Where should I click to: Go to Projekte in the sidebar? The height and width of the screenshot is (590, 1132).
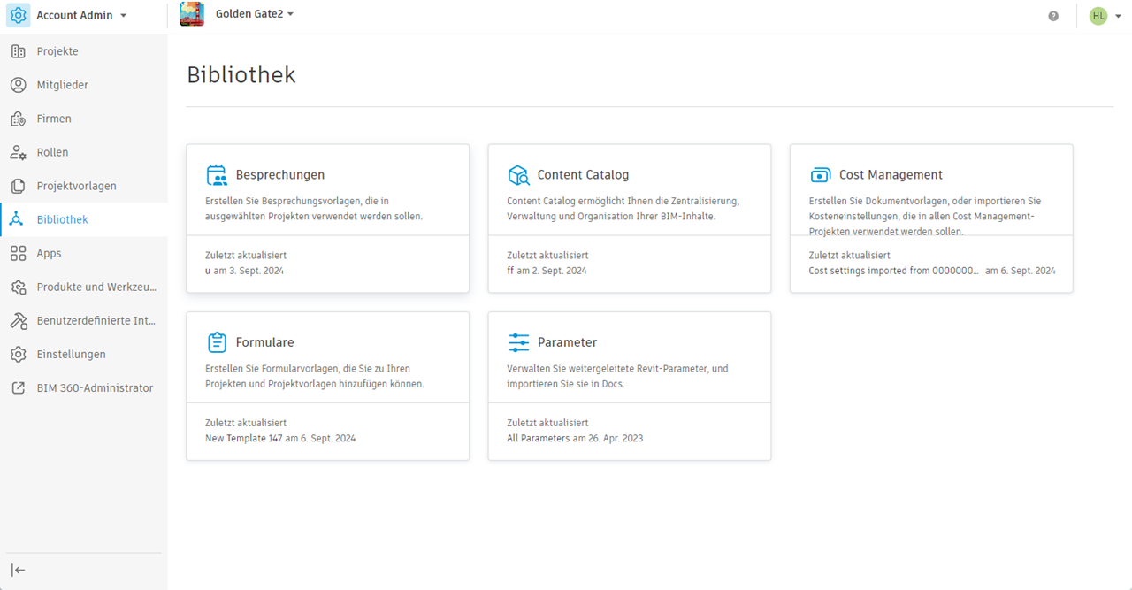57,51
